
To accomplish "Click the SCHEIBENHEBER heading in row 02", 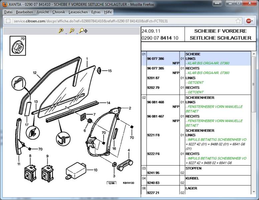I will [200, 98].
